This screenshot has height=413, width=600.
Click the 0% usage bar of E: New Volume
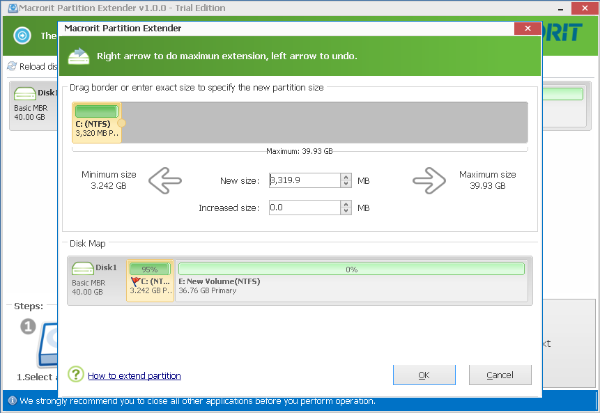pos(351,270)
